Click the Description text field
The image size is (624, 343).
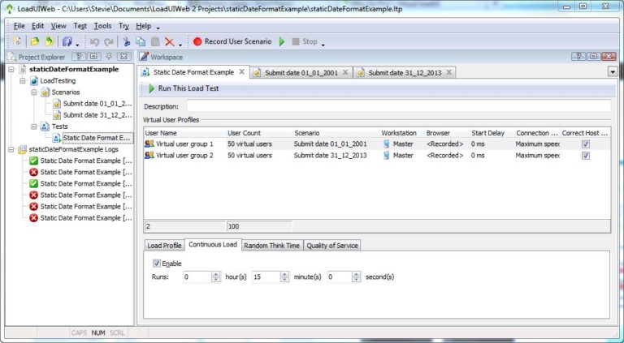[398, 106]
